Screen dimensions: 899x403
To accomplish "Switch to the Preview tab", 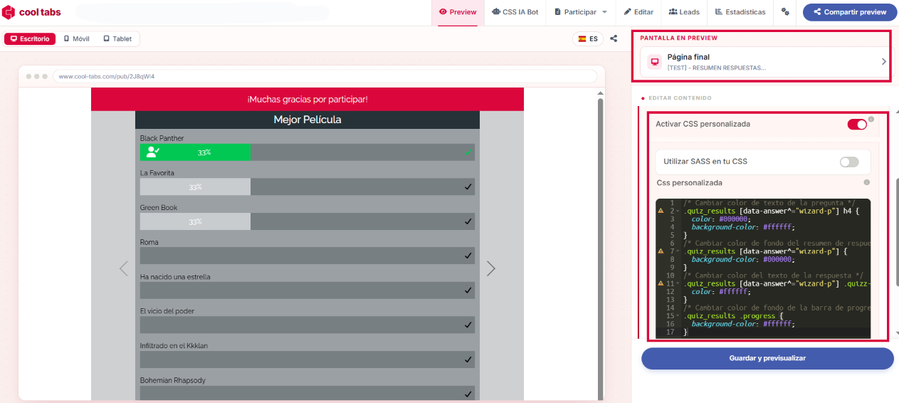I will click(x=458, y=12).
